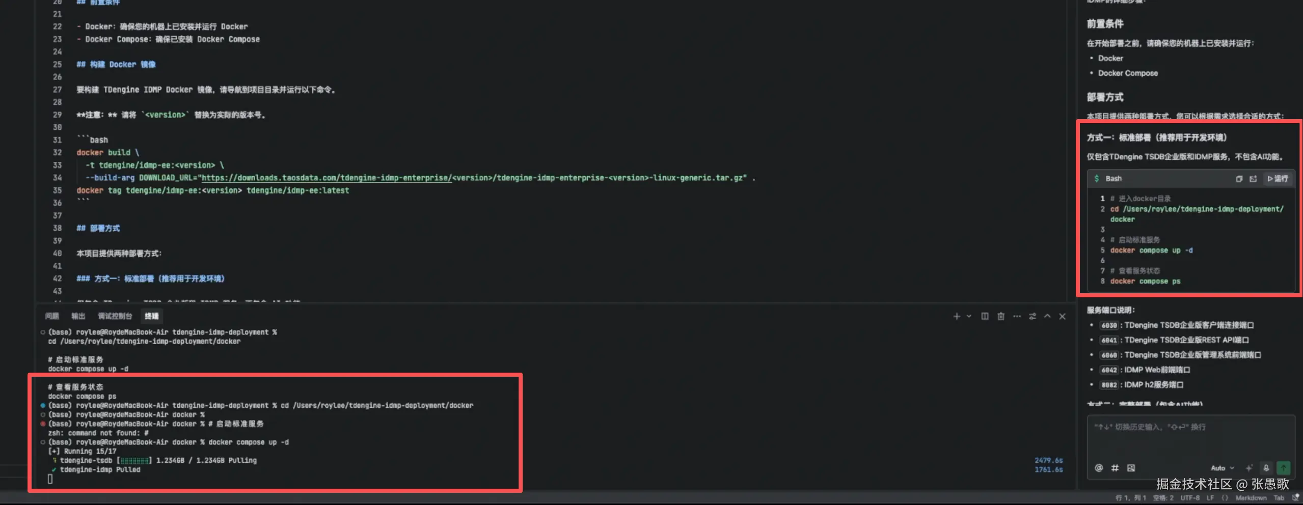Click line number 32 in editor gutter
Image resolution: width=1303 pixels, height=505 pixels.
click(x=57, y=152)
